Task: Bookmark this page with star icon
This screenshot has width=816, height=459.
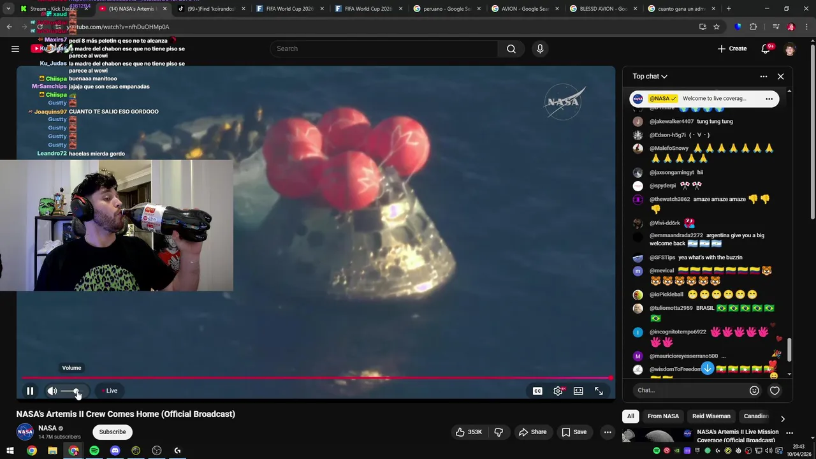Action: point(717,27)
